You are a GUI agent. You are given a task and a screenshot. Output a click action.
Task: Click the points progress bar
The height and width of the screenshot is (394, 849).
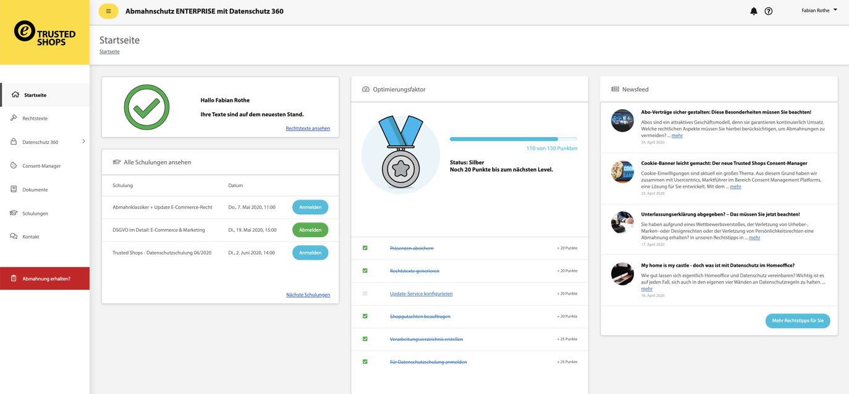513,139
